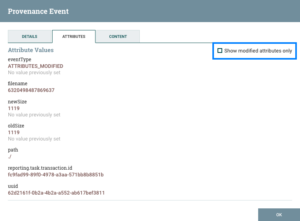Viewport: 300px width, 221px height.
Task: Click the Provenance Event dialog title
Action: click(x=38, y=11)
